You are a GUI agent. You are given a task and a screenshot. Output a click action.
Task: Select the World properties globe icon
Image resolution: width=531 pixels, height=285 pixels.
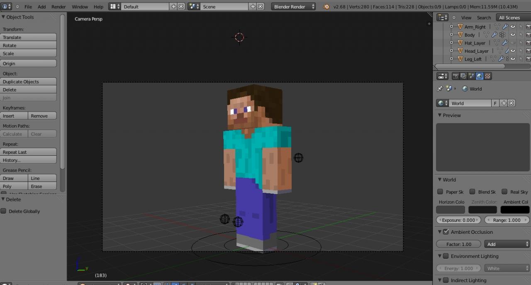(x=480, y=76)
